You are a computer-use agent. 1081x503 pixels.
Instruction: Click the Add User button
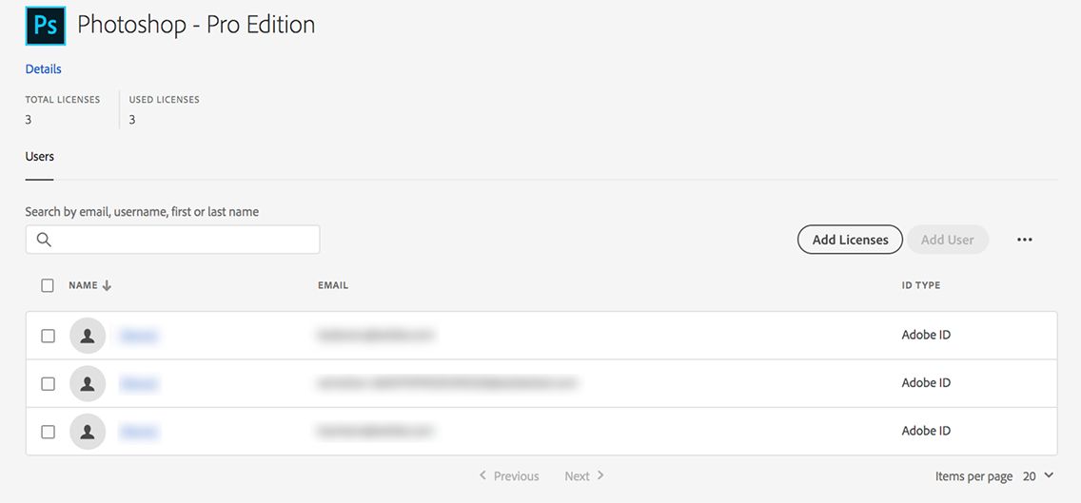coord(947,240)
